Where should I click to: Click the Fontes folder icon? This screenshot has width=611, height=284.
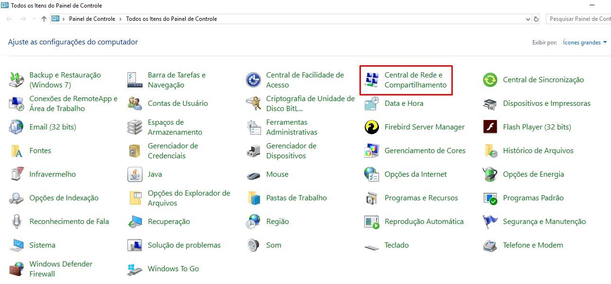click(17, 151)
